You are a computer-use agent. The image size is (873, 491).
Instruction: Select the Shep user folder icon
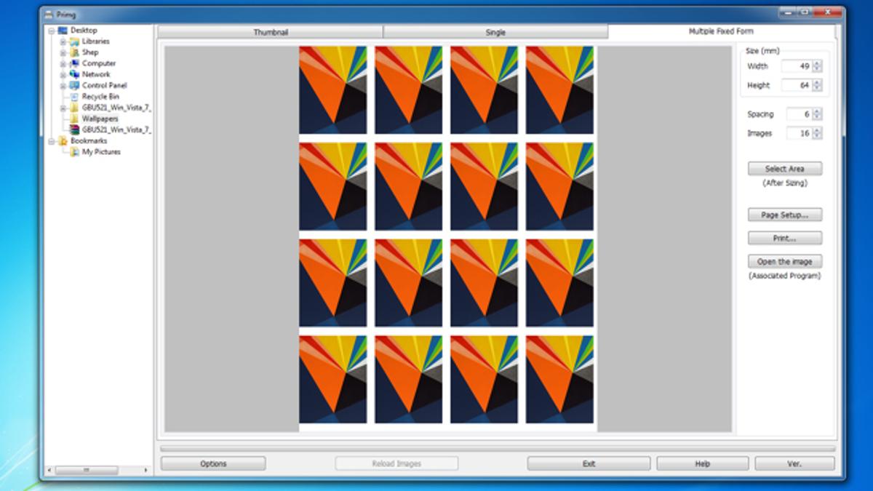(x=74, y=52)
